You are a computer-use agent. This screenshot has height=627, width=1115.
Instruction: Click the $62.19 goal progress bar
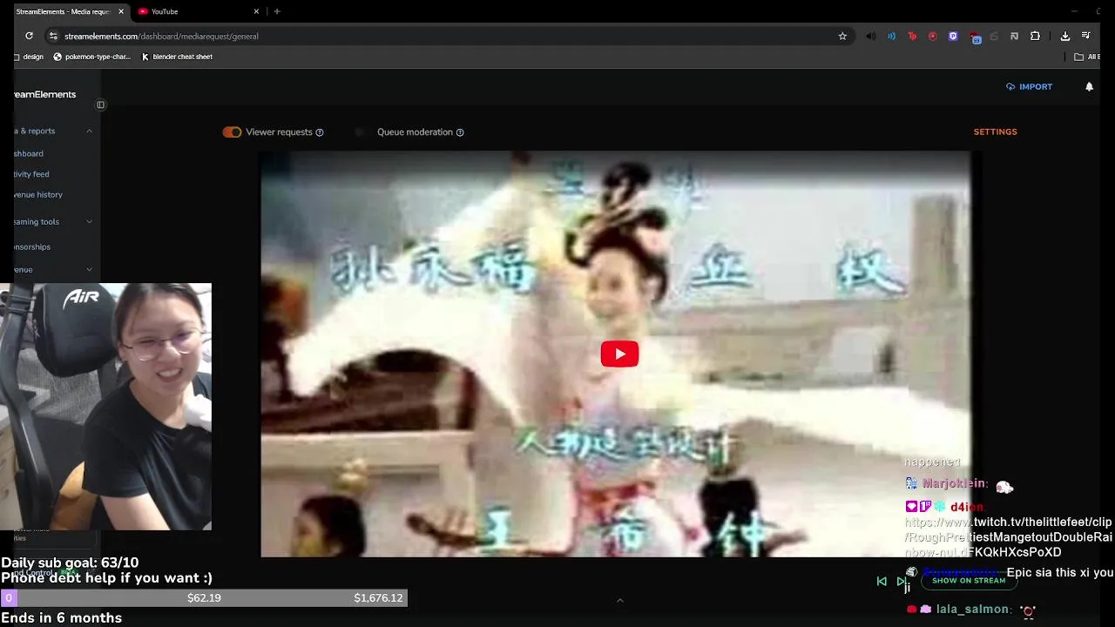click(204, 598)
